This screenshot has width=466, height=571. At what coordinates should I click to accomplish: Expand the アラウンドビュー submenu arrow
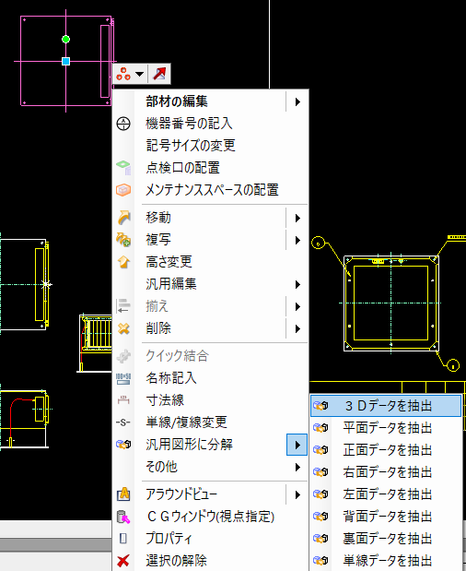(x=297, y=494)
